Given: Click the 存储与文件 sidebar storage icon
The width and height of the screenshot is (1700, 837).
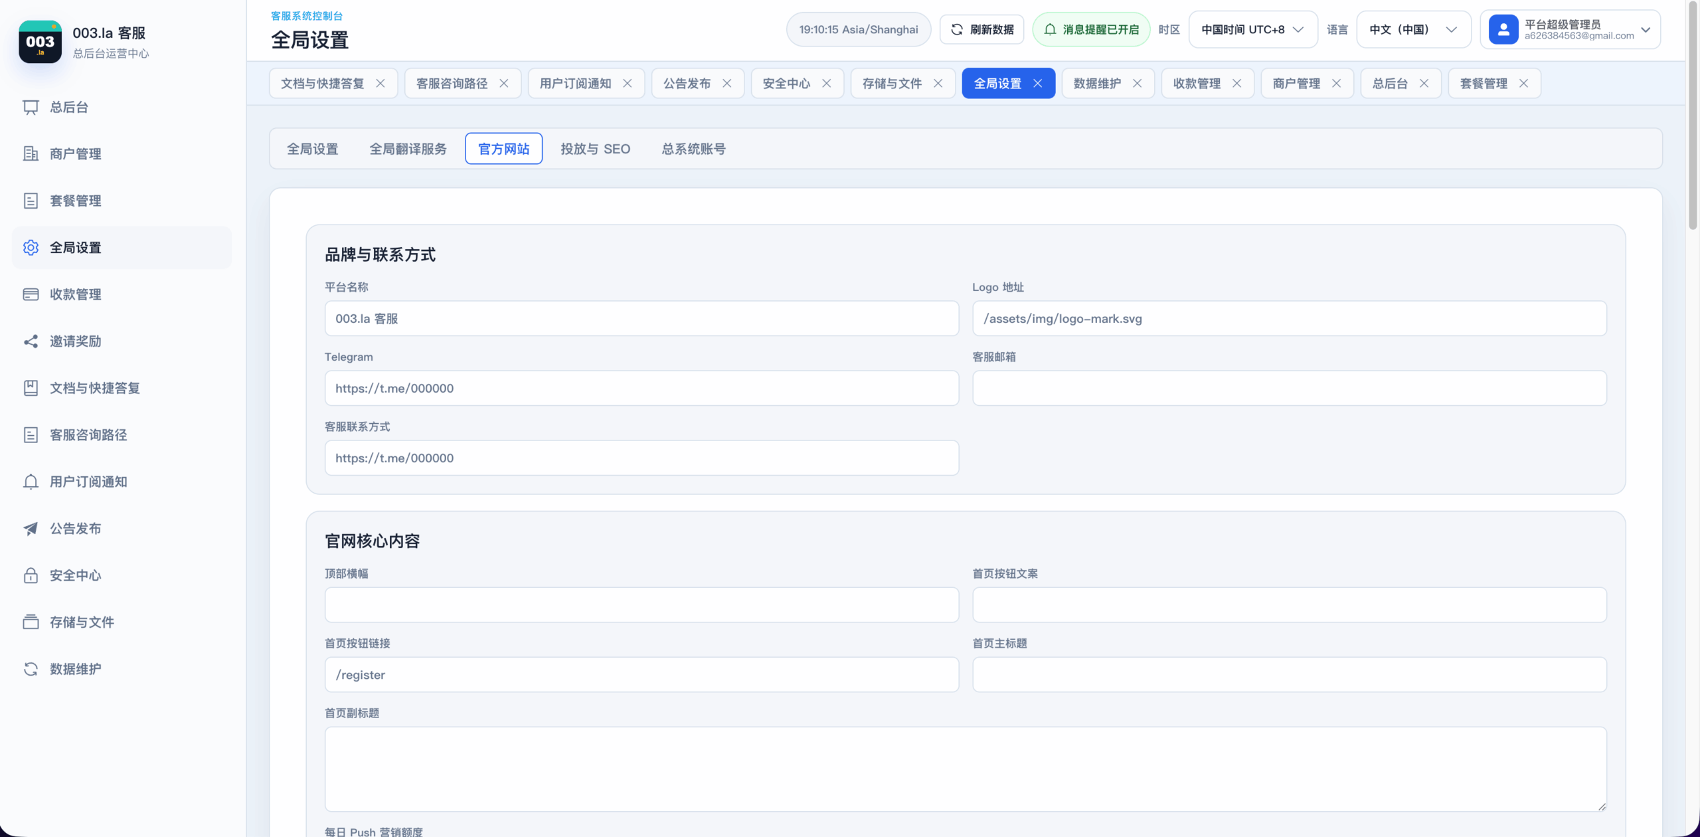Looking at the screenshot, I should [31, 622].
